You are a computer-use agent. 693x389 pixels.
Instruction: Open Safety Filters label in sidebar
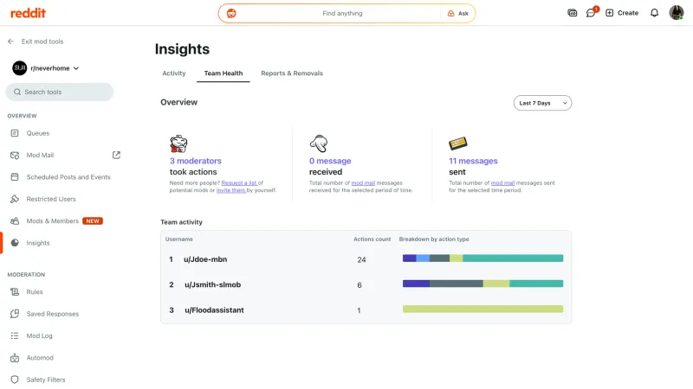46,379
